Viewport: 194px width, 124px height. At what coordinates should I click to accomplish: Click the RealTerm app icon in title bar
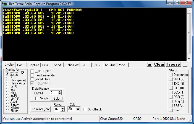click(x=4, y=4)
